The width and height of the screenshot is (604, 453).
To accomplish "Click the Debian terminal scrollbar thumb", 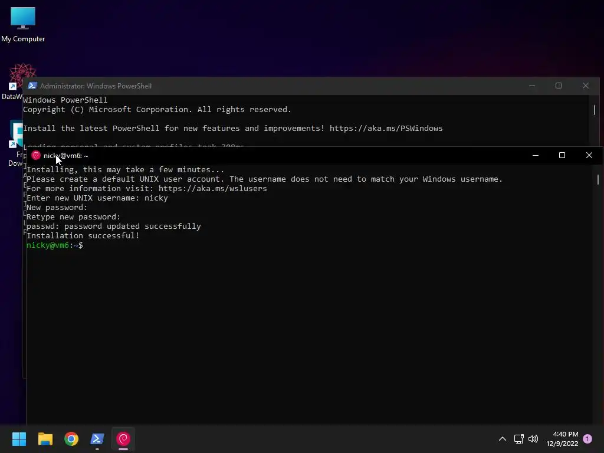I will 598,179.
